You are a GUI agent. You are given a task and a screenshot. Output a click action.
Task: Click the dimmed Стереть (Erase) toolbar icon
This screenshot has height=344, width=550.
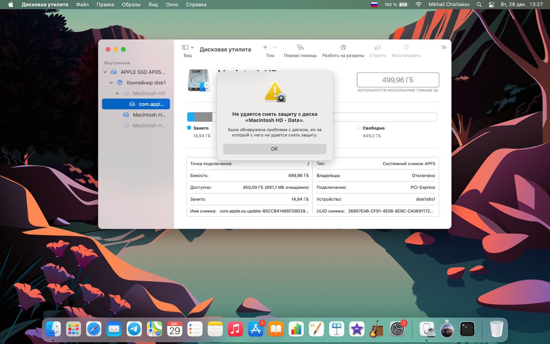(x=378, y=47)
